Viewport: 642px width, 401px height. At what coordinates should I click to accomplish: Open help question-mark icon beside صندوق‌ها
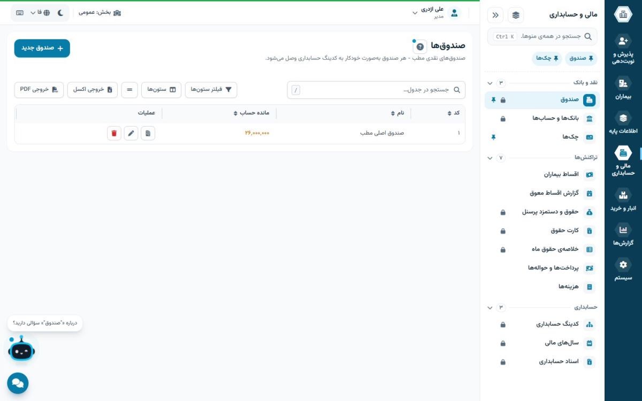click(x=420, y=47)
